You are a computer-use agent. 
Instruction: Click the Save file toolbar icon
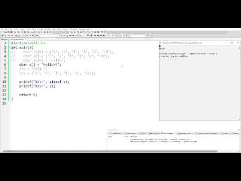pyautogui.click(x=9, y=32)
